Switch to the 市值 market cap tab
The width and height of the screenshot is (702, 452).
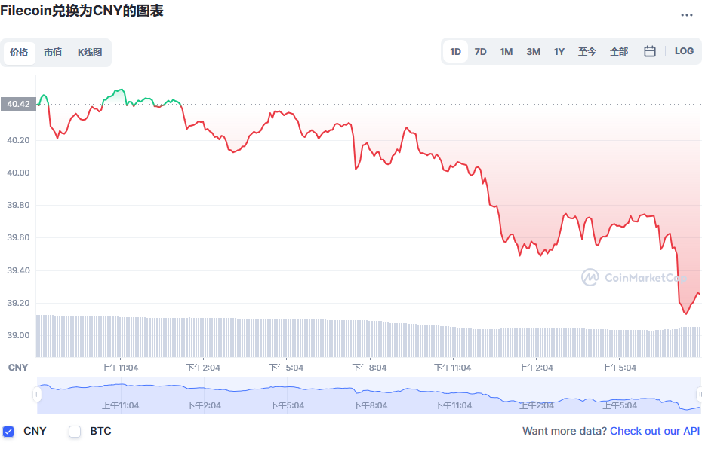point(53,53)
